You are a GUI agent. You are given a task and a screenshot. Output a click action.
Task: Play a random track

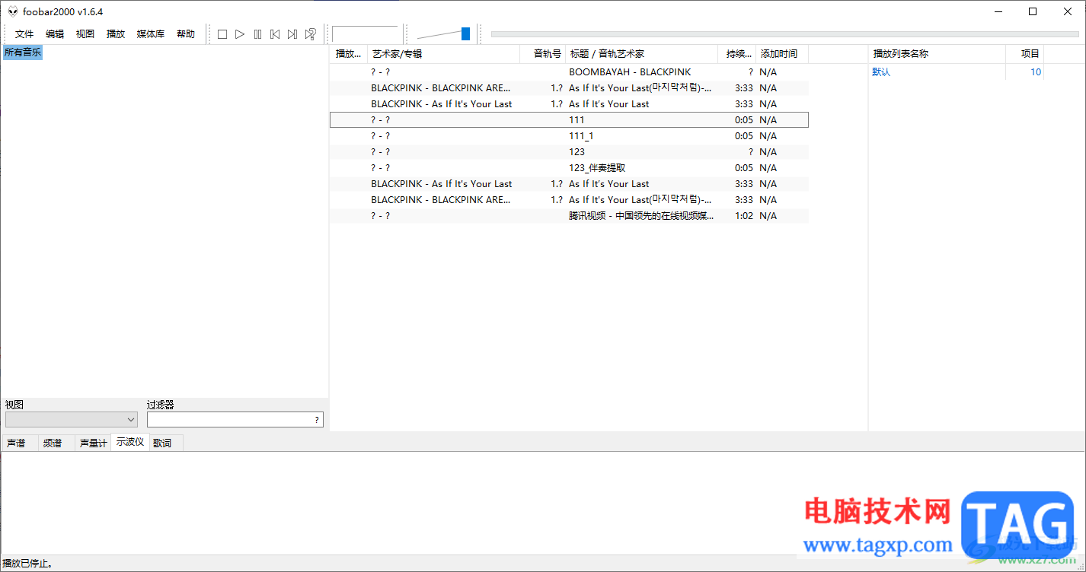[x=311, y=34]
